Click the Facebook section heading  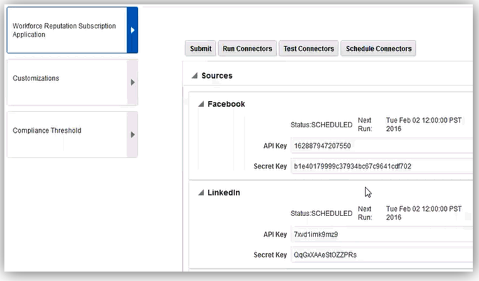[x=226, y=104]
